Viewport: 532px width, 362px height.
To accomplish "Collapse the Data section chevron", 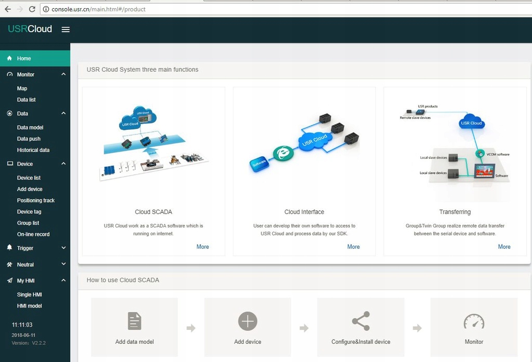I will click(63, 113).
